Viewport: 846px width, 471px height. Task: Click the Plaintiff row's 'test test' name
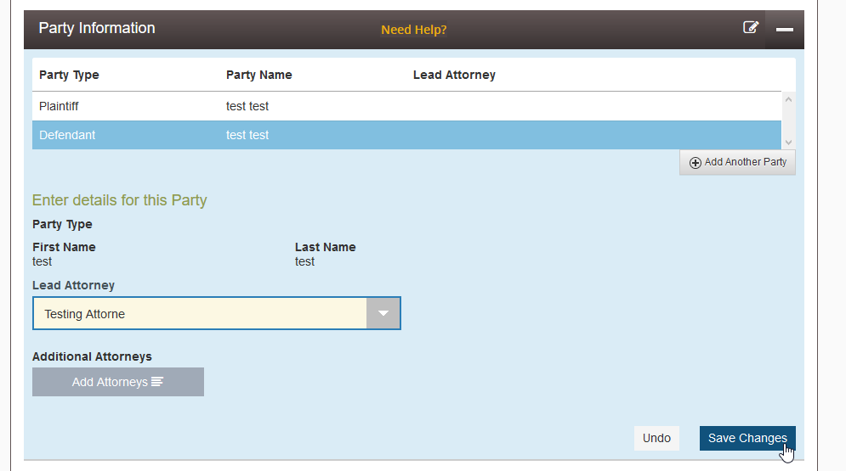[x=247, y=106]
